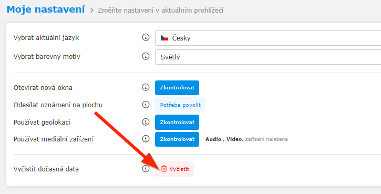
Task: Show info for Vyčistit dočasná data
Action: 146,169
